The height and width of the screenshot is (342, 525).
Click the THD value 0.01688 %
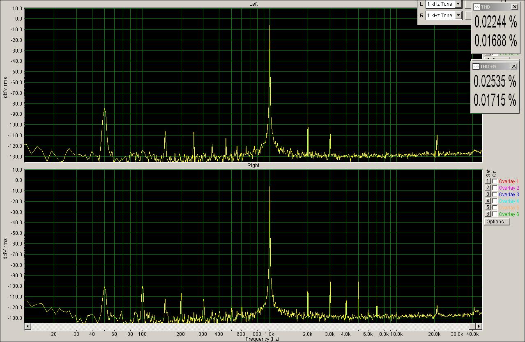(495, 41)
